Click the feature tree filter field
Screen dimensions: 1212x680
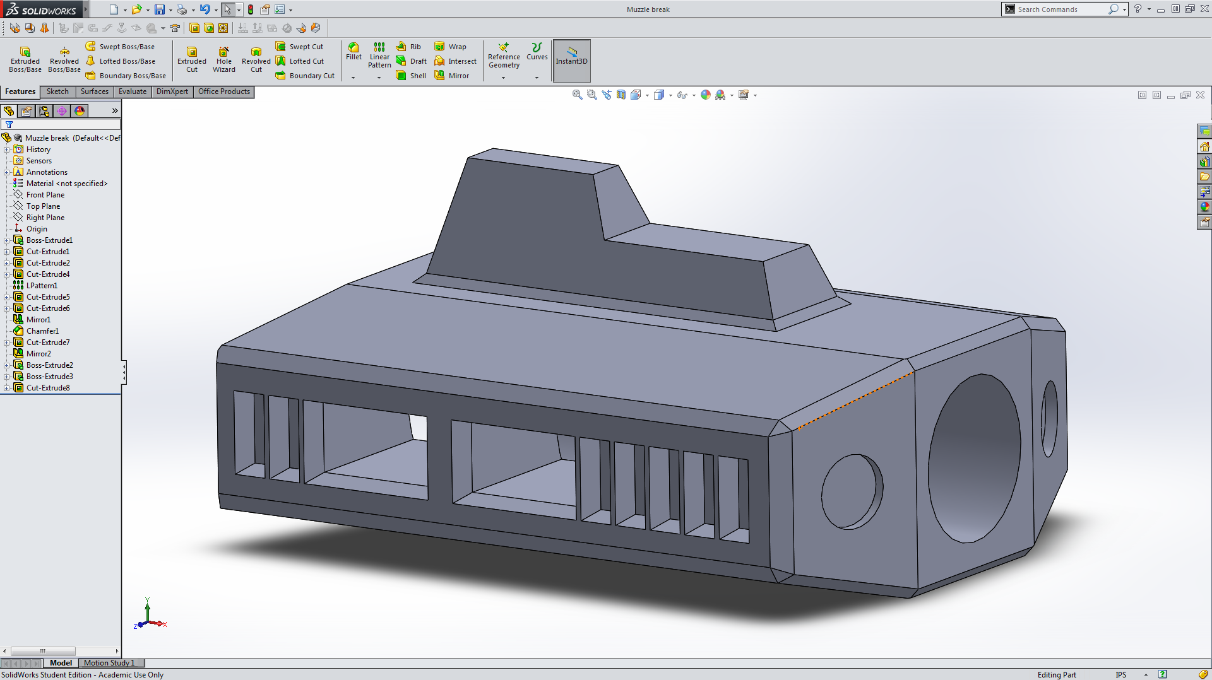(x=62, y=125)
